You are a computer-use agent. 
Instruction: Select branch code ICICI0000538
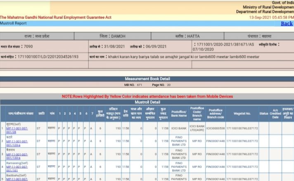[x=216, y=128]
